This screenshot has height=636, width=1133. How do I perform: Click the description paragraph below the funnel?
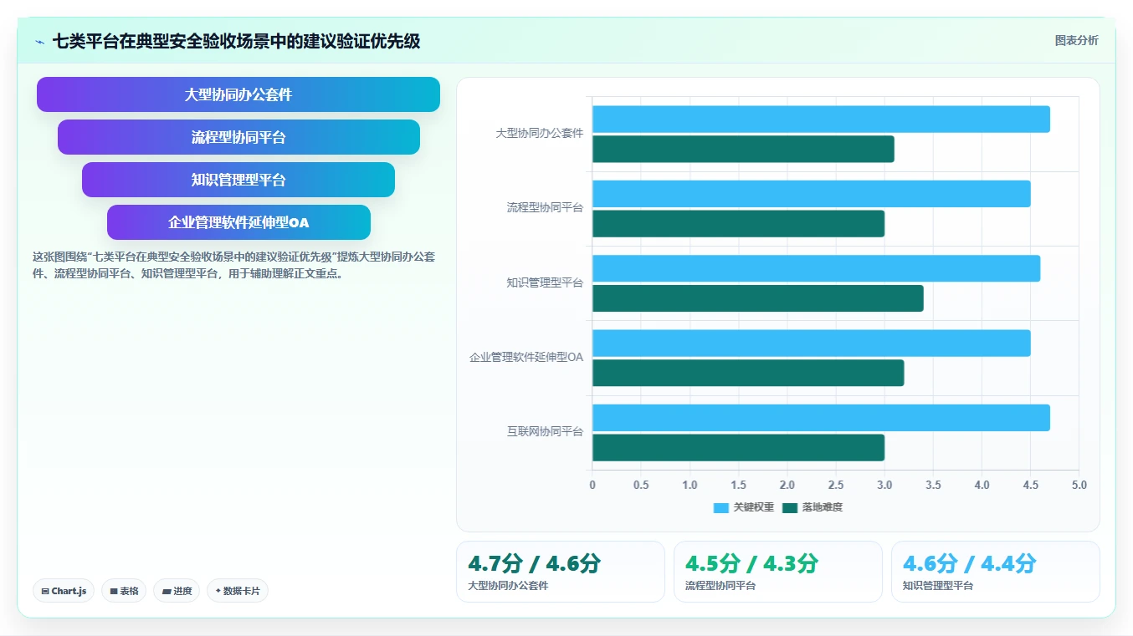coord(233,265)
